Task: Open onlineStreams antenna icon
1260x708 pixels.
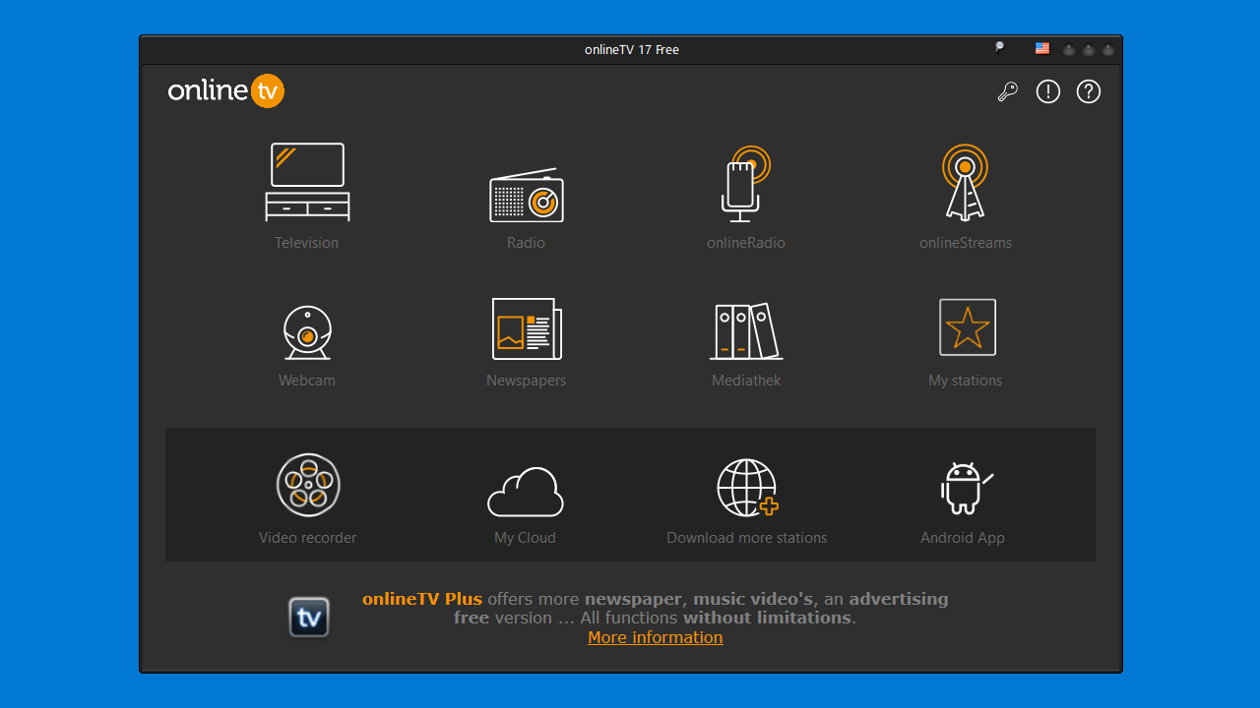Action: coord(965,182)
